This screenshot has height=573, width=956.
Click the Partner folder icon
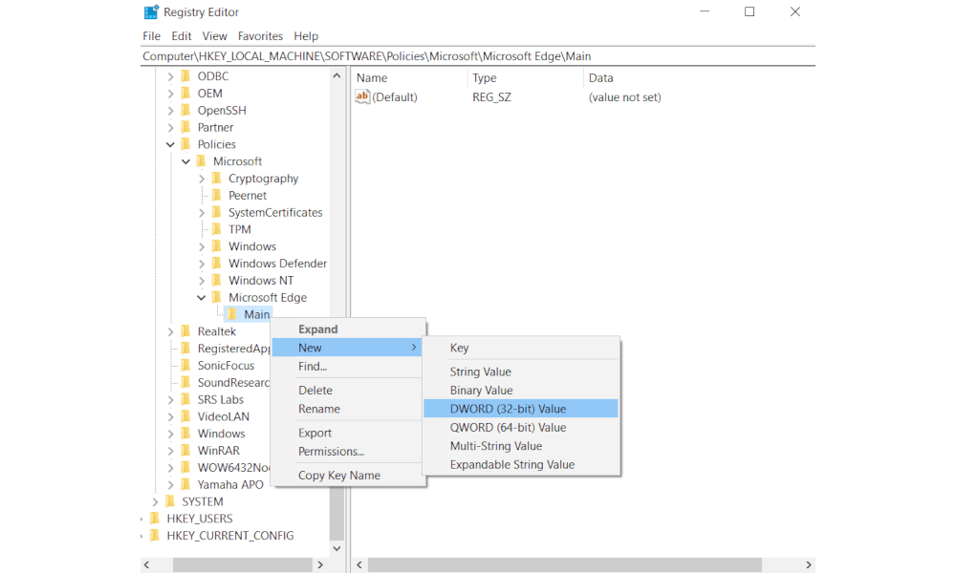(x=186, y=127)
